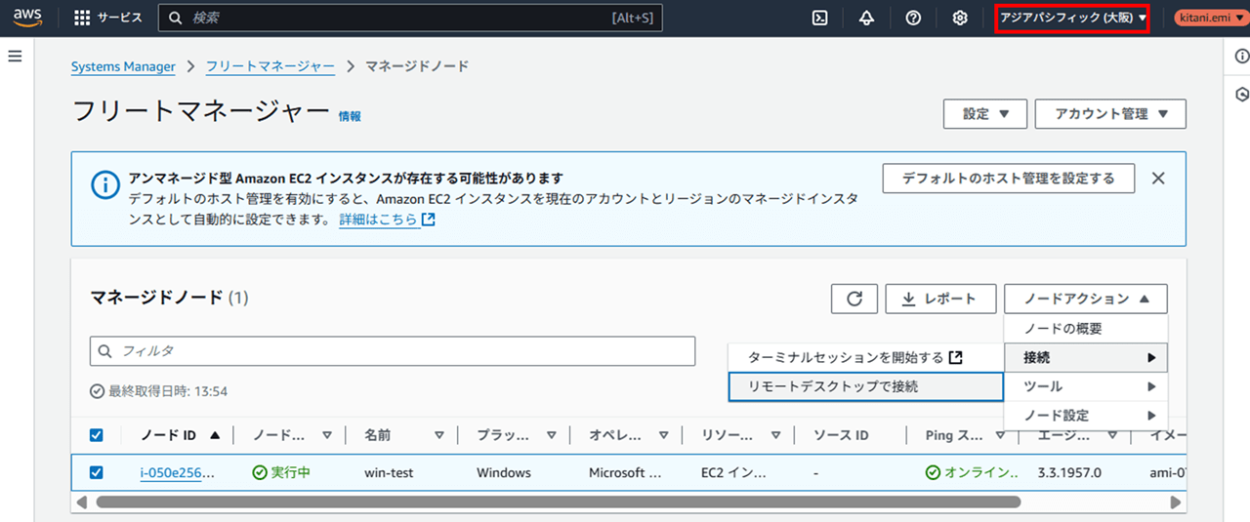Open the hexagon icon on right edge
This screenshot has height=522, width=1250.
(x=1241, y=95)
